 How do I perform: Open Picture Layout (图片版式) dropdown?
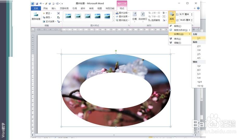pos(122,20)
